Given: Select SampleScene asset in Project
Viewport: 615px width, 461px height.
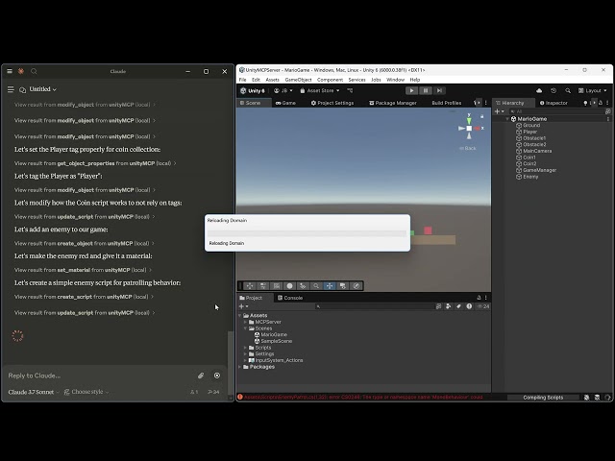Looking at the screenshot, I should tap(273, 341).
